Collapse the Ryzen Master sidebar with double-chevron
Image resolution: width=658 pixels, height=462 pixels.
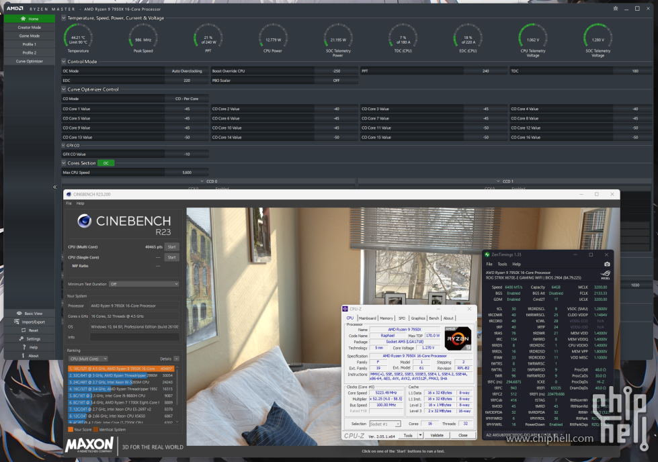tap(54, 187)
